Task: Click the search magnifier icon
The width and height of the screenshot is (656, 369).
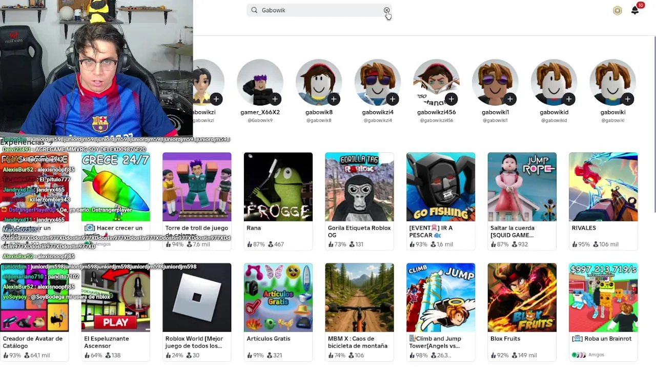Action: pos(254,10)
